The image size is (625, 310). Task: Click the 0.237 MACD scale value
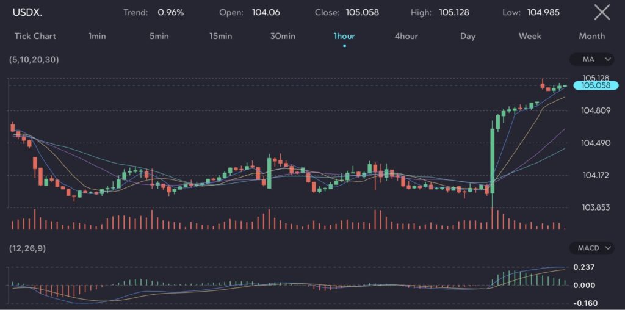click(x=583, y=267)
